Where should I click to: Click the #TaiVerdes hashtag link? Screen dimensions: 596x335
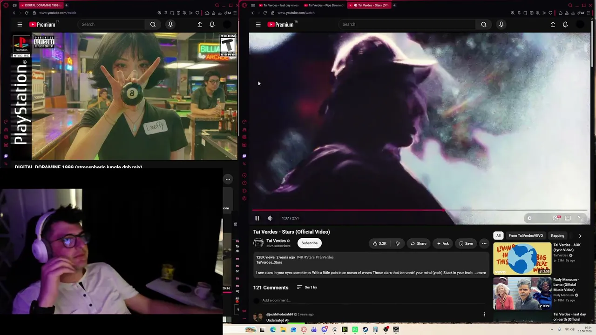[x=325, y=257]
